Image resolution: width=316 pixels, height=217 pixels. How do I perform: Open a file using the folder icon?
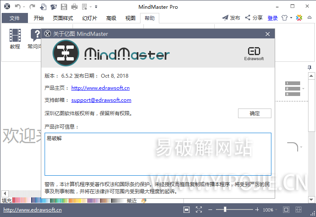54,7
